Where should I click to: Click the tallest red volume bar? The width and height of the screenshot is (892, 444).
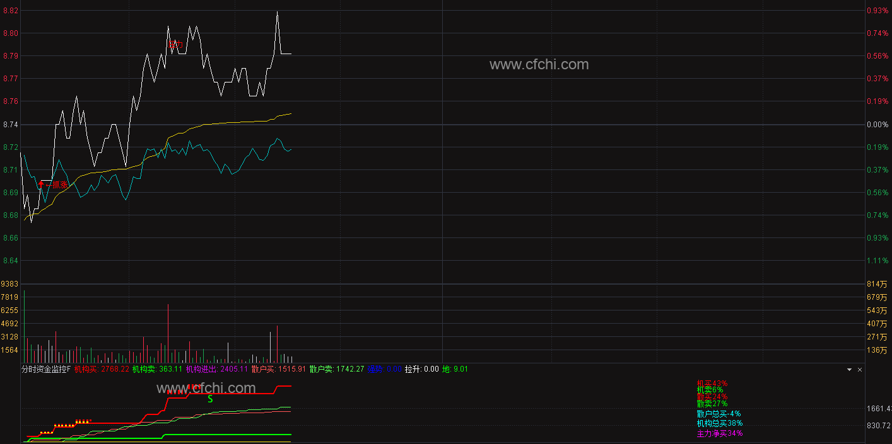click(168, 333)
